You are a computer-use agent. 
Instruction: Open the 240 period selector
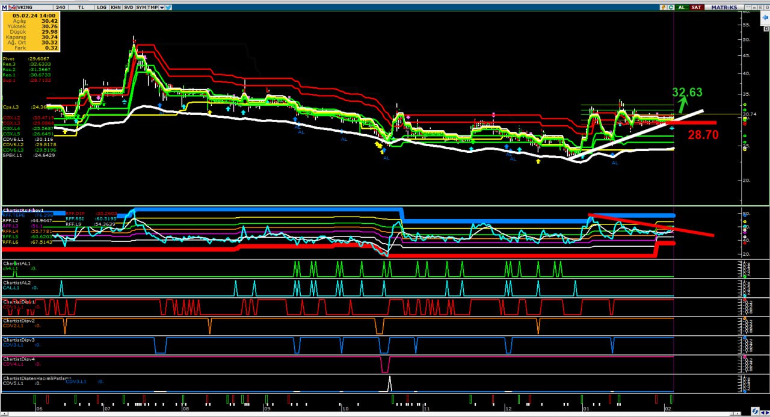pyautogui.click(x=61, y=7)
